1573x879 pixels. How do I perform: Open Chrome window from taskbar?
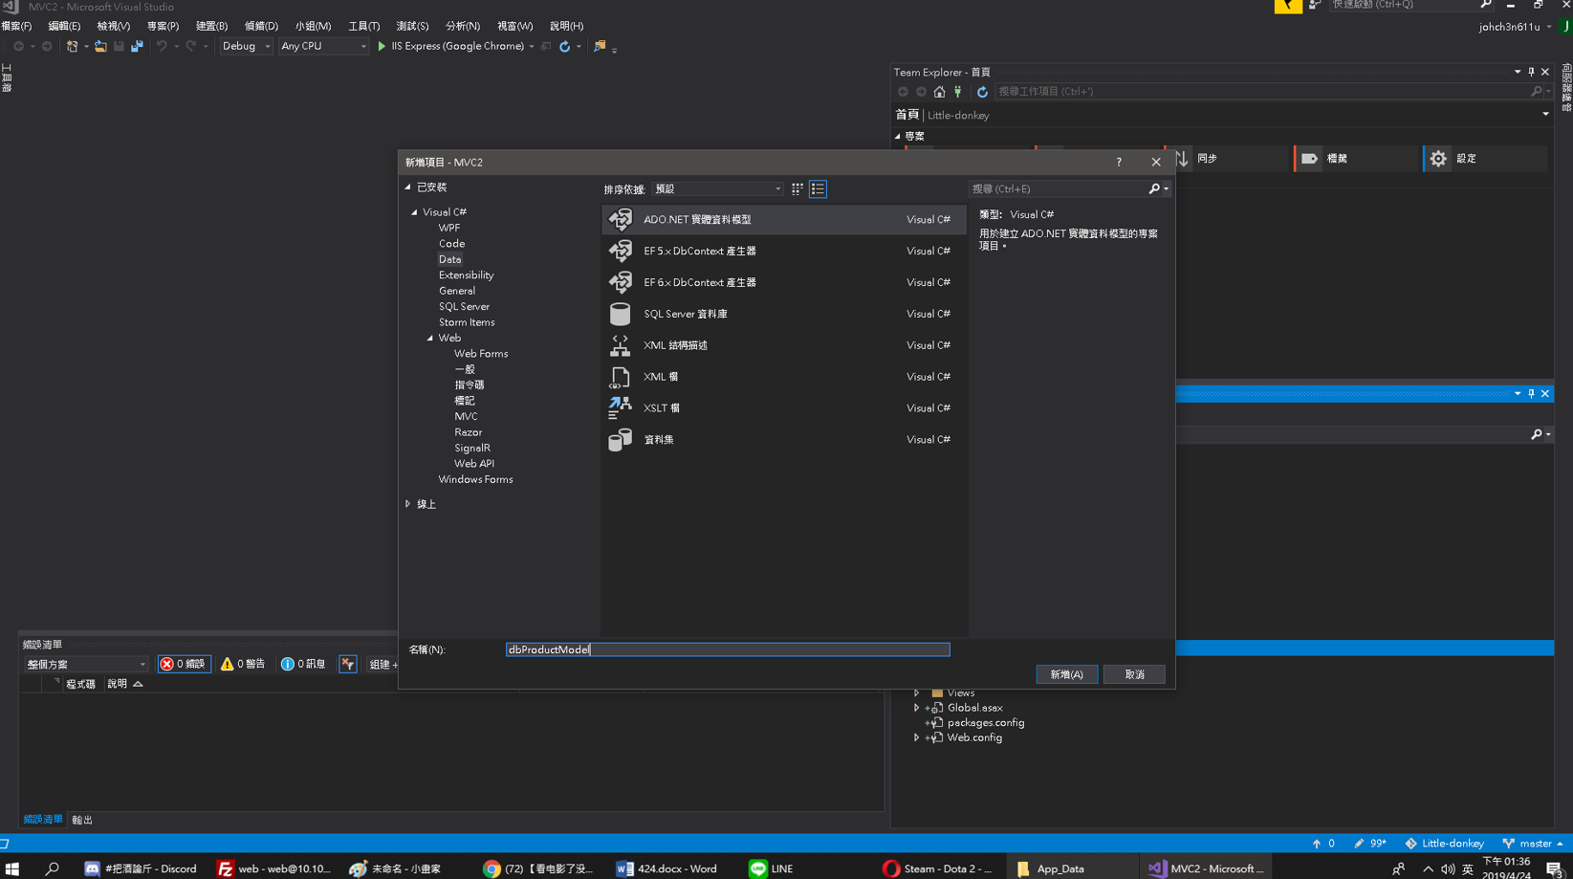[538, 868]
